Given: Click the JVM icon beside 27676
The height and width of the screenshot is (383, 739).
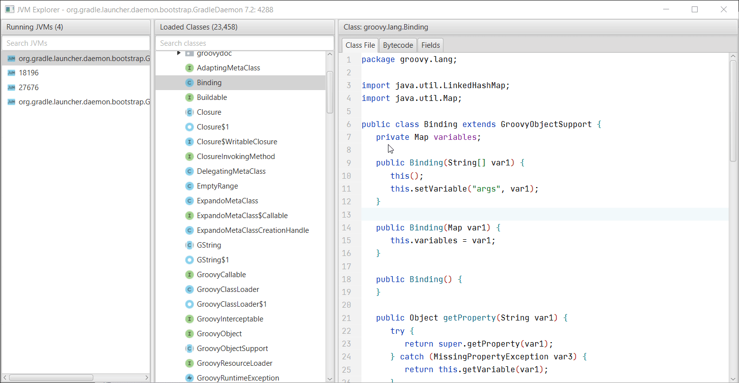Looking at the screenshot, I should click(x=11, y=88).
